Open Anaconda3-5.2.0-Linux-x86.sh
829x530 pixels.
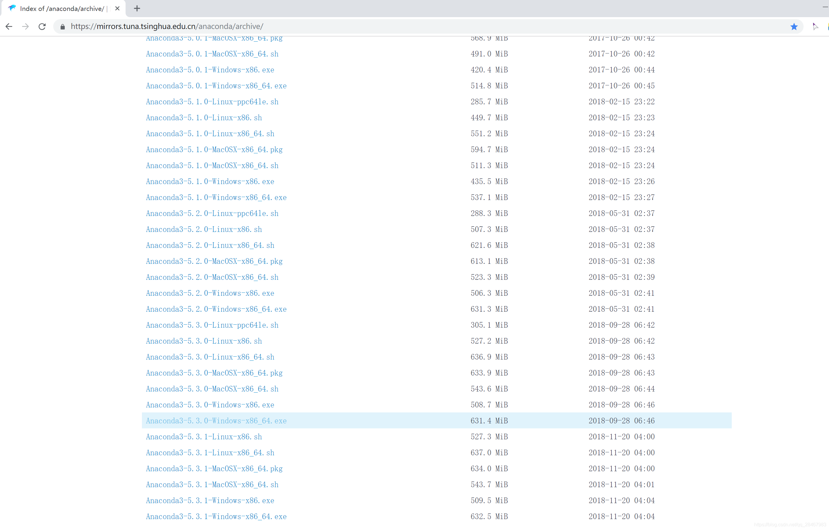(x=204, y=229)
